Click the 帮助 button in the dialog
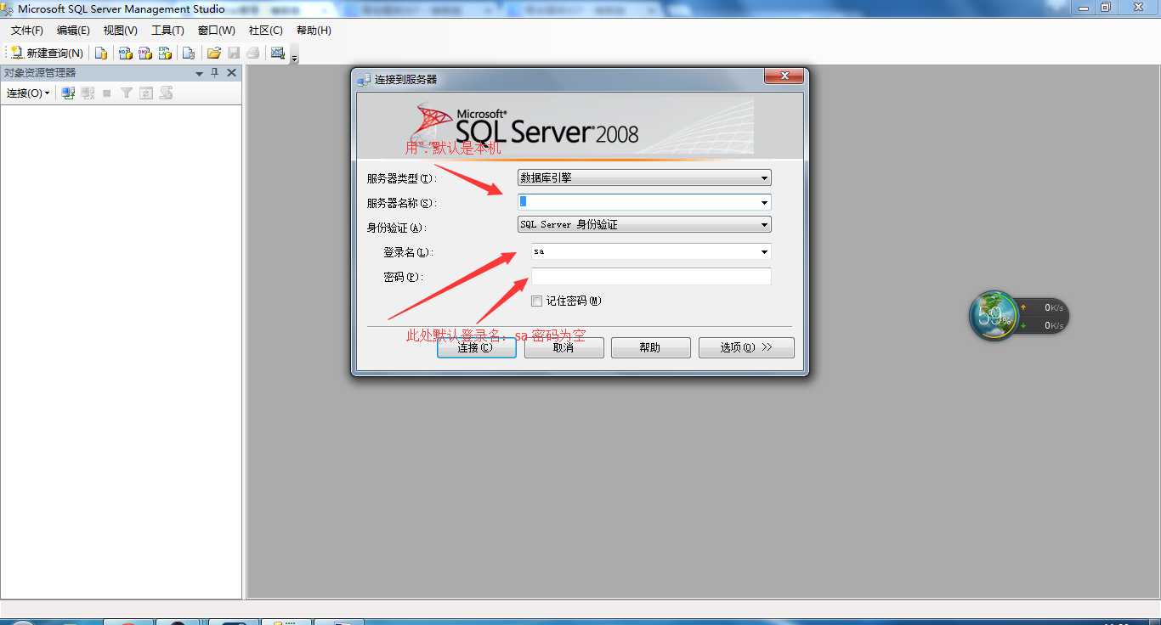 tap(651, 347)
